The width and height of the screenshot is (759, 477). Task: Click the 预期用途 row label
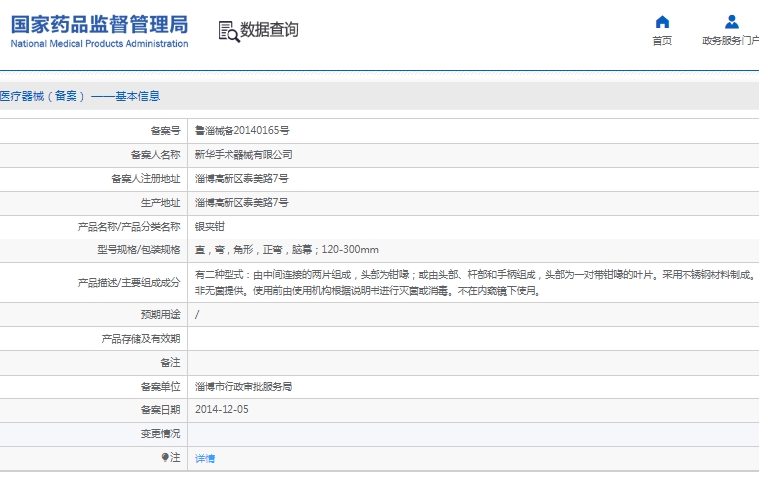160,315
